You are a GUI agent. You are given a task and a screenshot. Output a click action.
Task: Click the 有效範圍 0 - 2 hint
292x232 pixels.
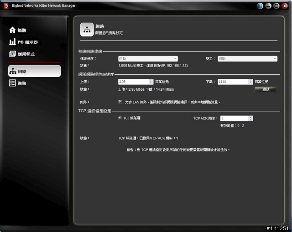coord(232,126)
